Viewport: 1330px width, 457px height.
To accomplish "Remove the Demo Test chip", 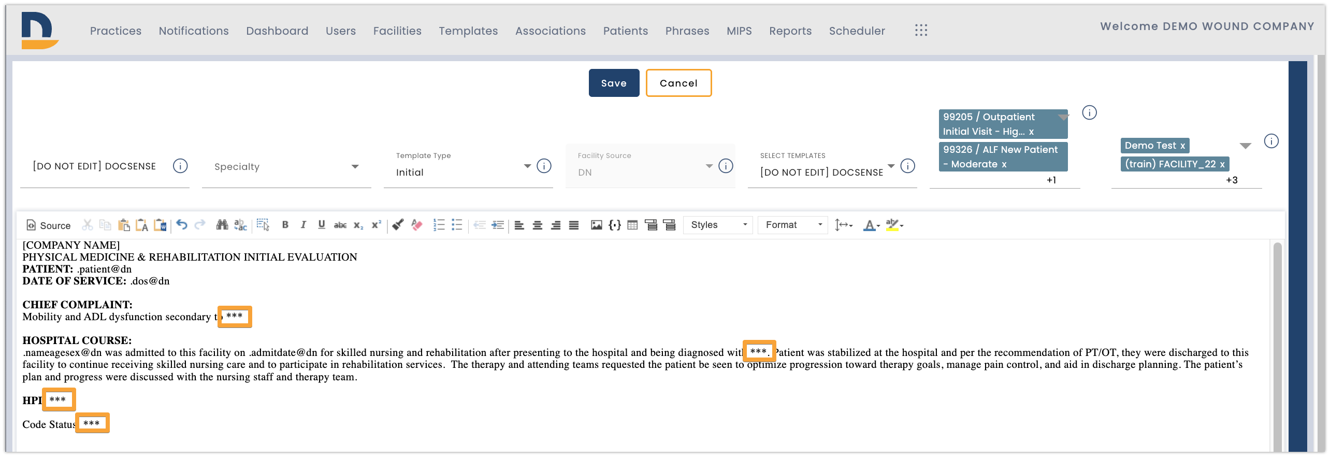I will (1182, 146).
